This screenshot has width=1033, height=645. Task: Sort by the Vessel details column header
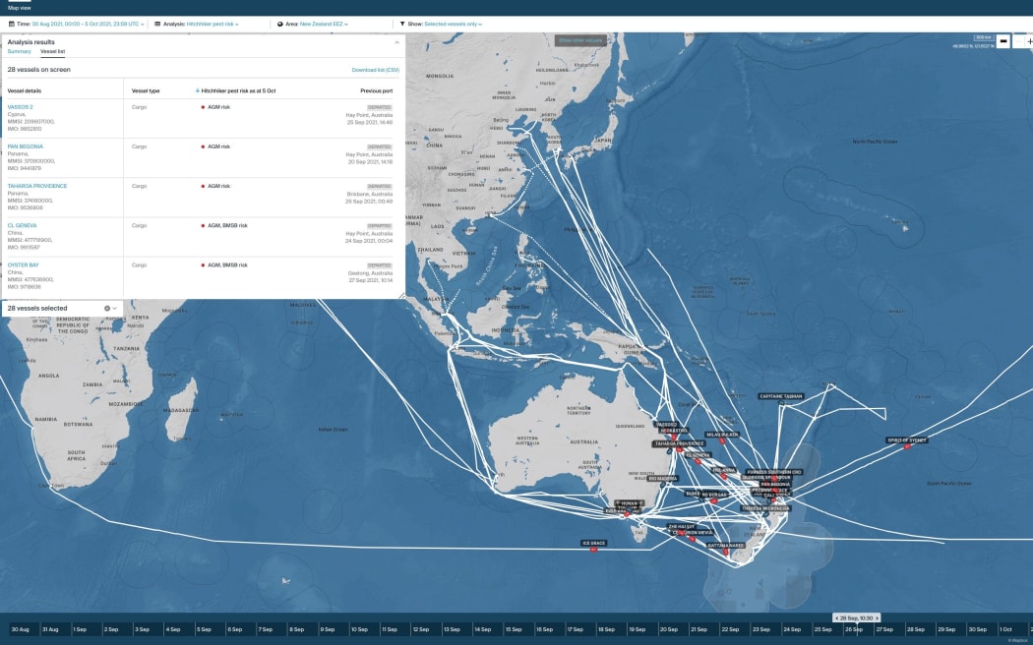[25, 90]
